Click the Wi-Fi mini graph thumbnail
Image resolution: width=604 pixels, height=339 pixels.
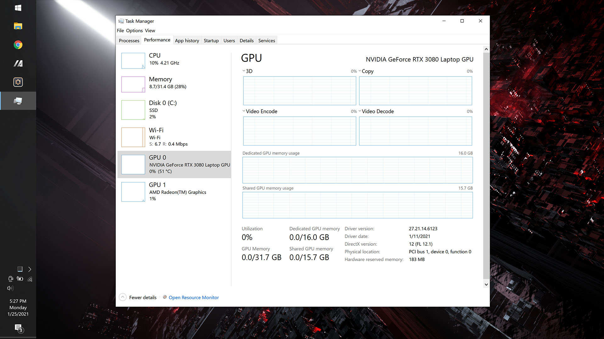pos(133,137)
